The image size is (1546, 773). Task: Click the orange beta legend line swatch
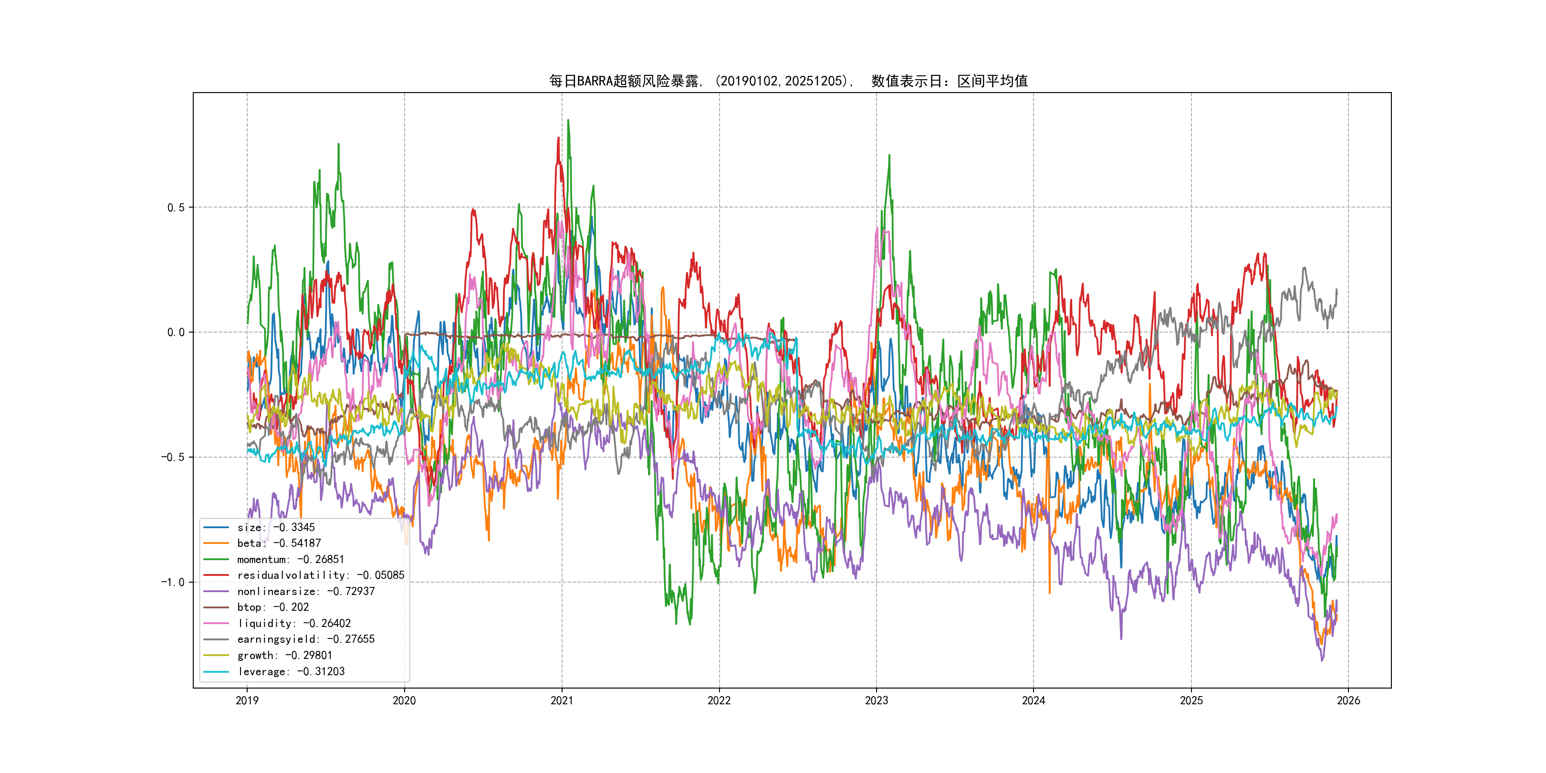point(216,543)
